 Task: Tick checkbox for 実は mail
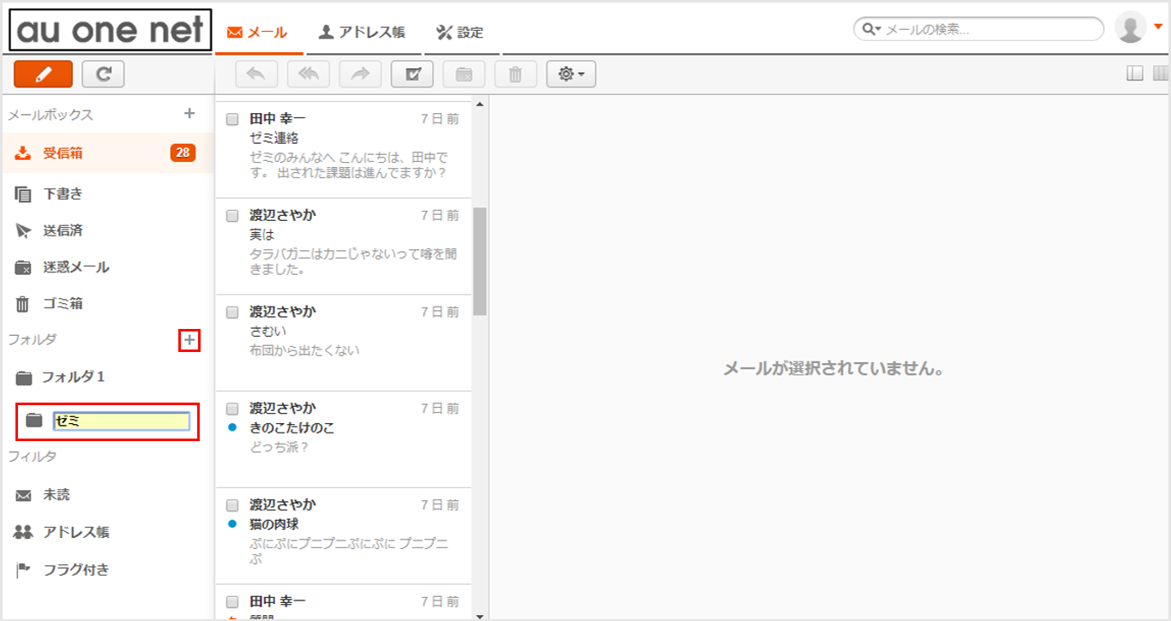coord(232,216)
